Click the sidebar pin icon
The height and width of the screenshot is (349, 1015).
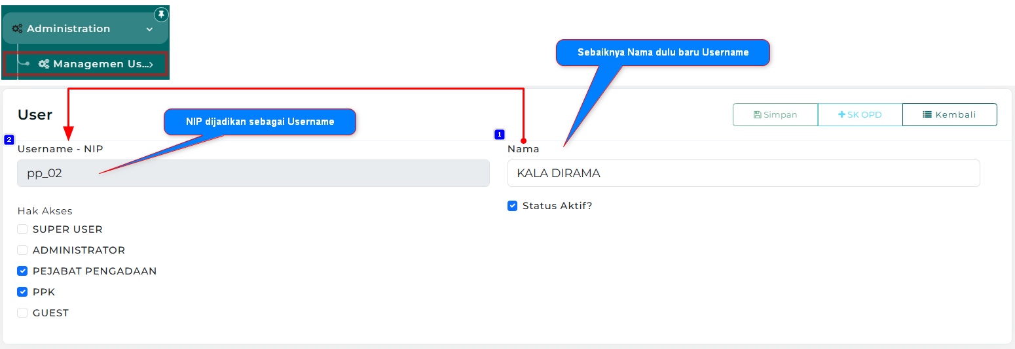161,14
